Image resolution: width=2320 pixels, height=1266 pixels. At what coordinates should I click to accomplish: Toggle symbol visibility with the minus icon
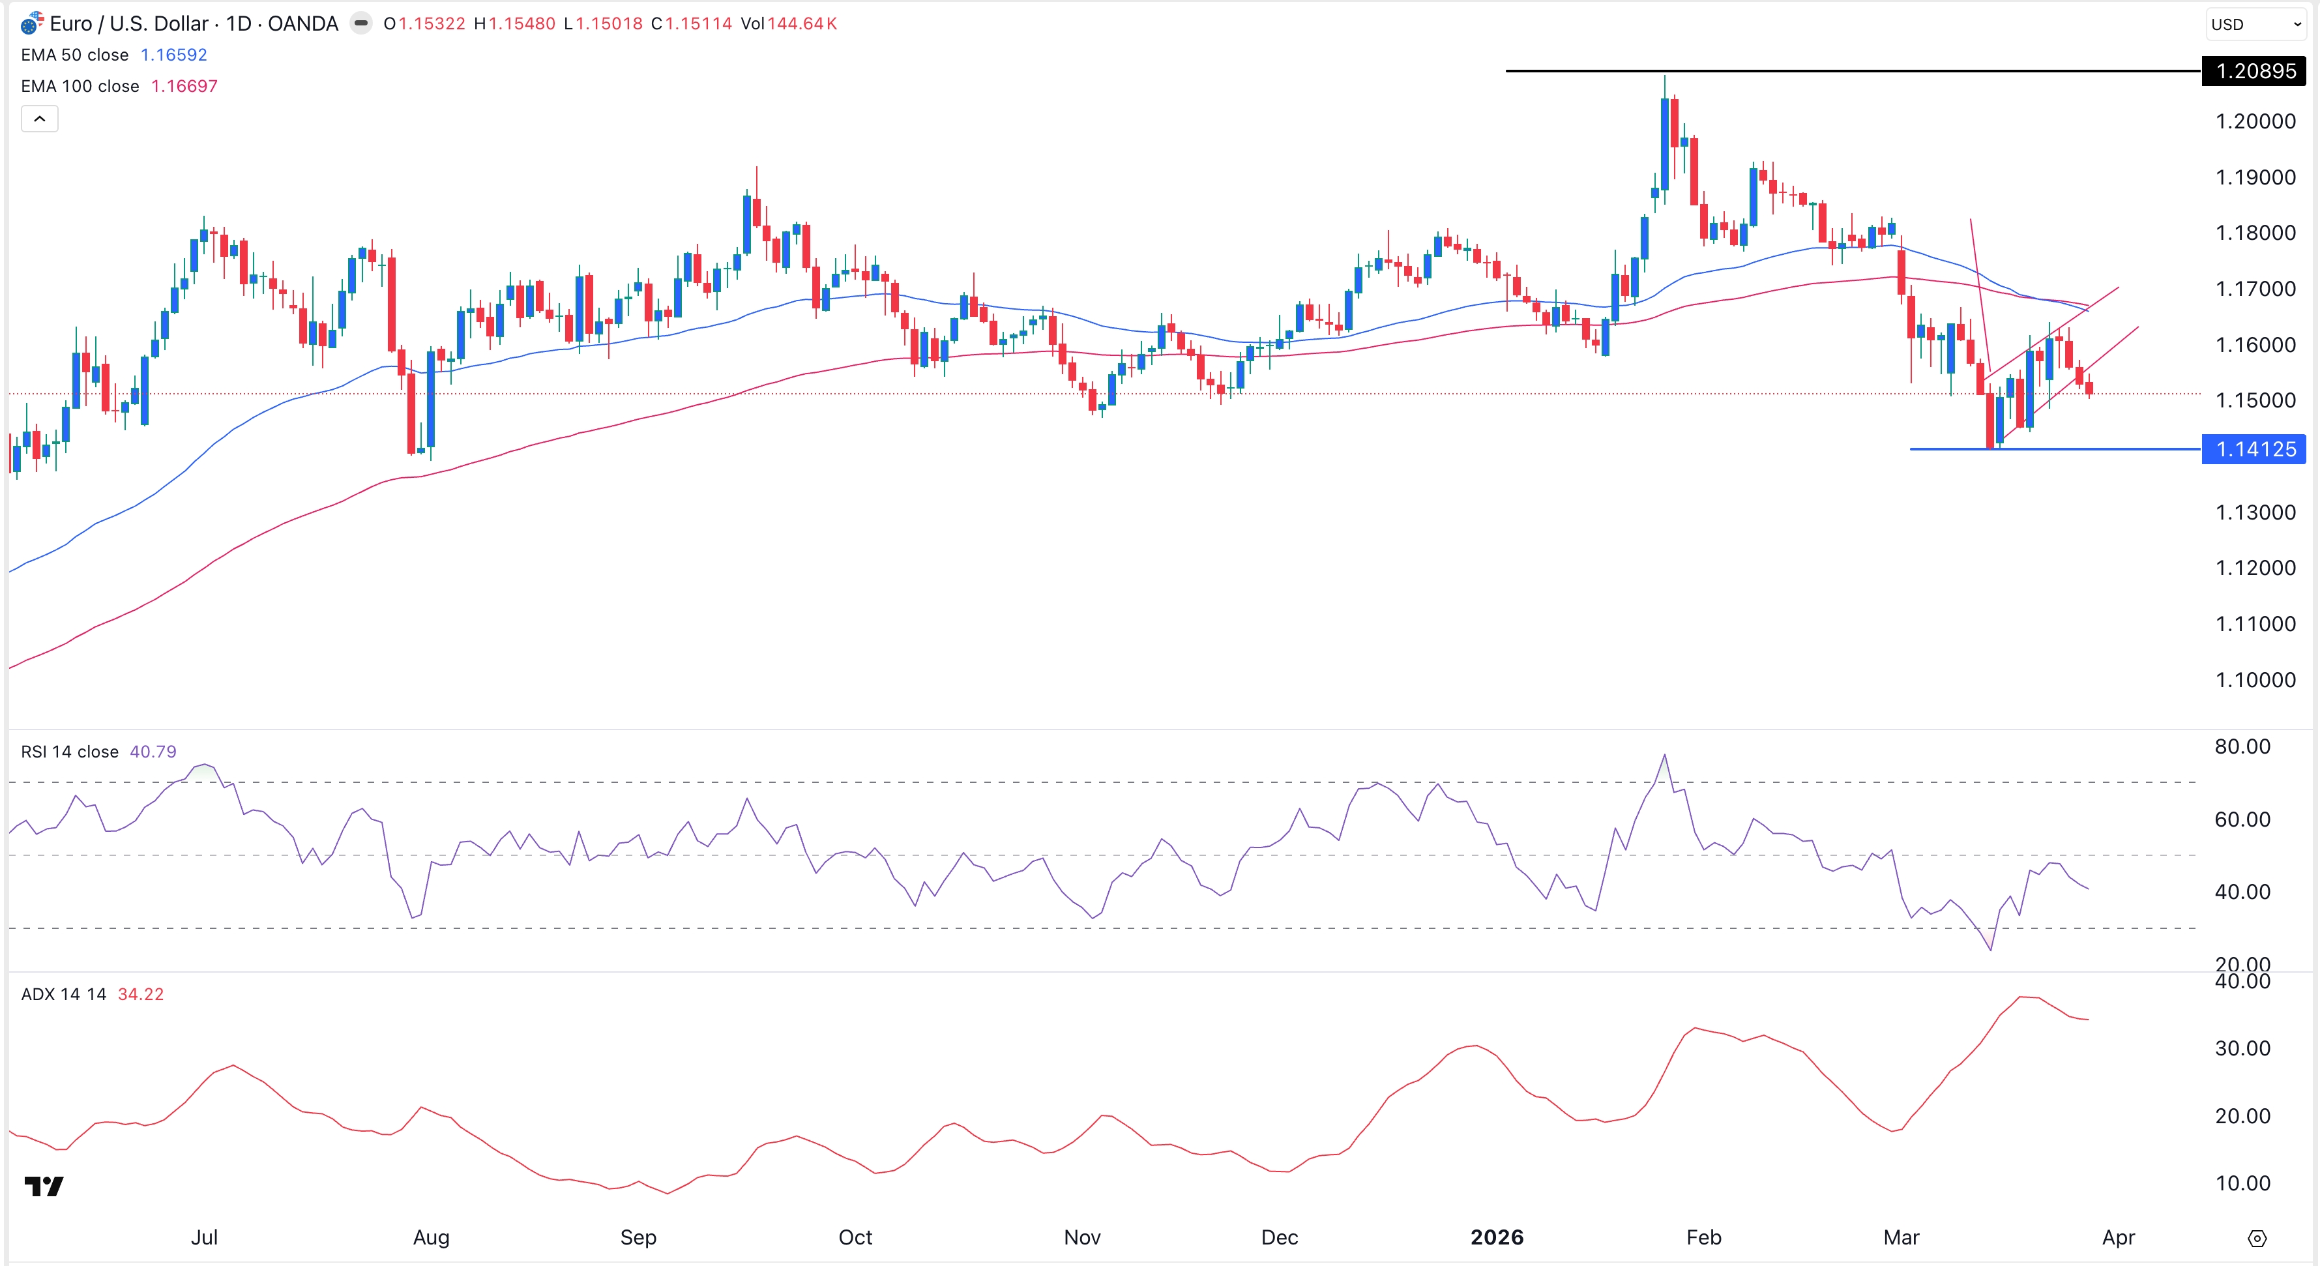point(362,23)
